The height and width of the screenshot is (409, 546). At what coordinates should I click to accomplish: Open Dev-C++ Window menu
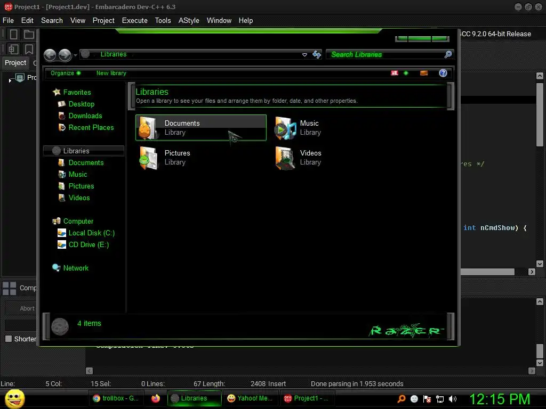219,21
